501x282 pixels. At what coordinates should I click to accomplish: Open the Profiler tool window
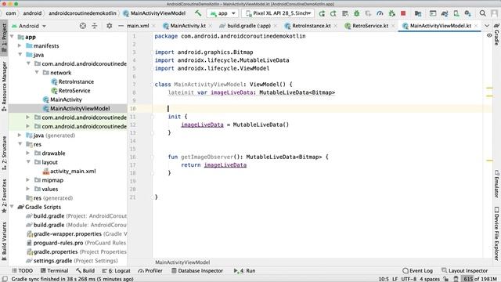150,271
